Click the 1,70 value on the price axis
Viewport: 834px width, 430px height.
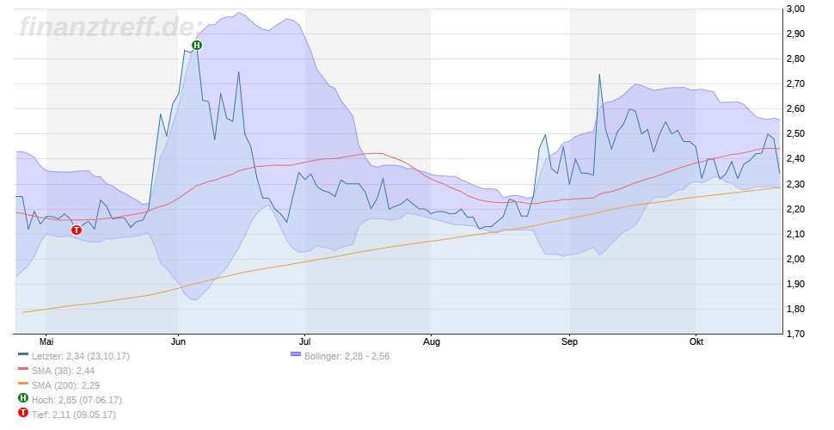[x=795, y=334]
